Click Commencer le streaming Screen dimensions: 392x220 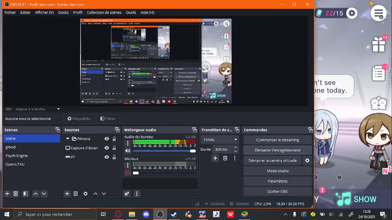pyautogui.click(x=277, y=140)
